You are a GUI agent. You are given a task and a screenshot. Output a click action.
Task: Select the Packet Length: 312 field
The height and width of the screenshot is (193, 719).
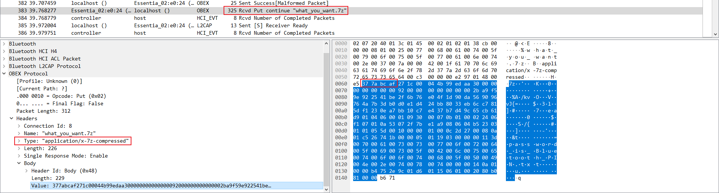point(43,111)
